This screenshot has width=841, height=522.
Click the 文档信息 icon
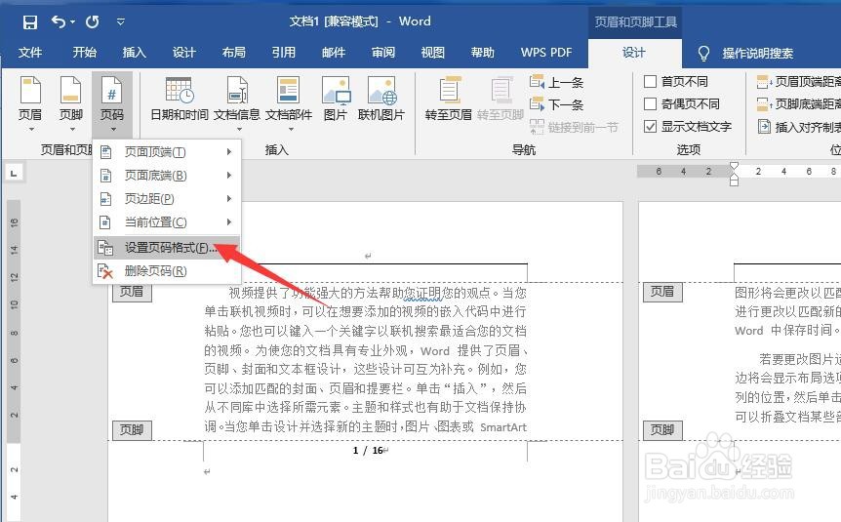237,90
